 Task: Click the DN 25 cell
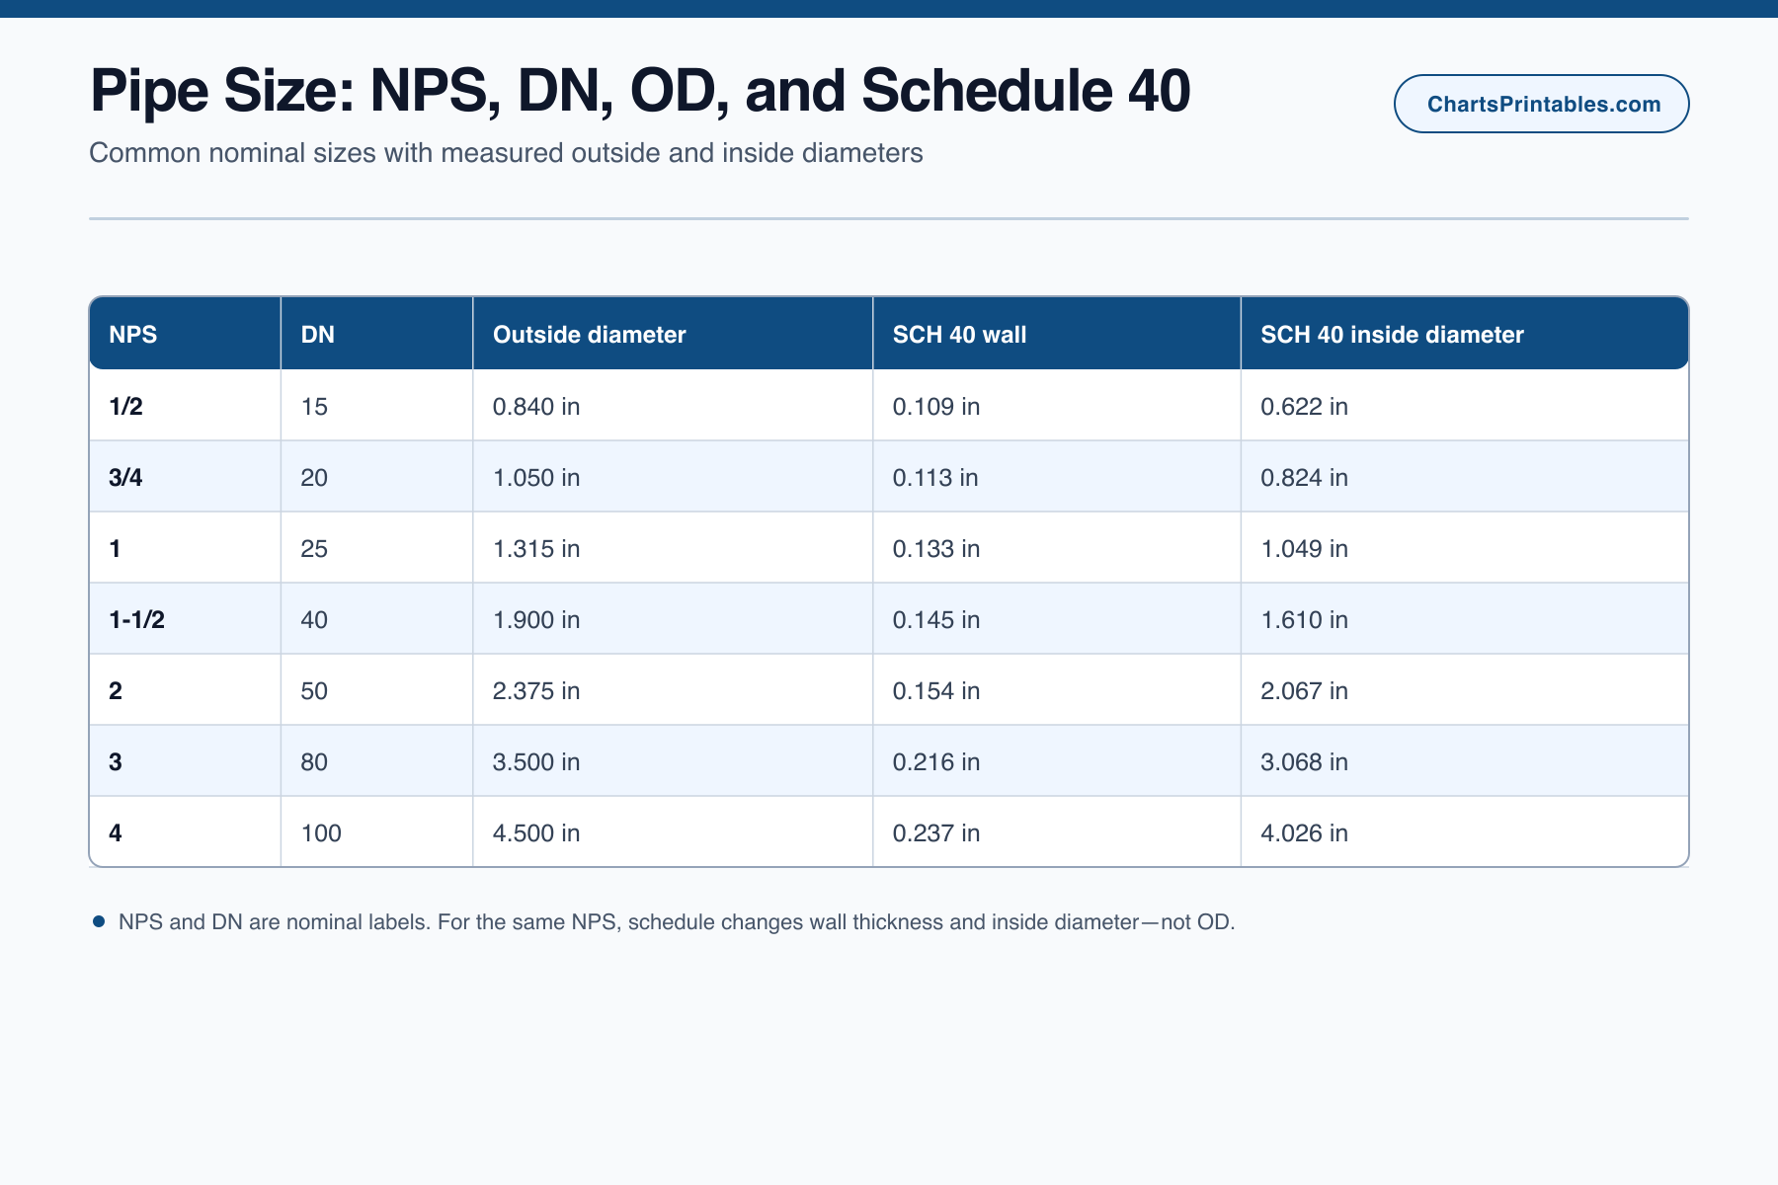click(x=376, y=548)
